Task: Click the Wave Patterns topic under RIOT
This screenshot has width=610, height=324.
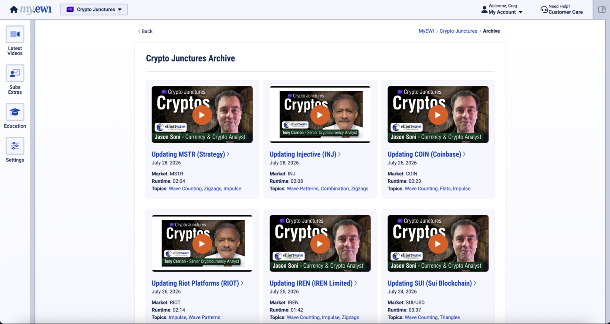Action: coord(204,317)
